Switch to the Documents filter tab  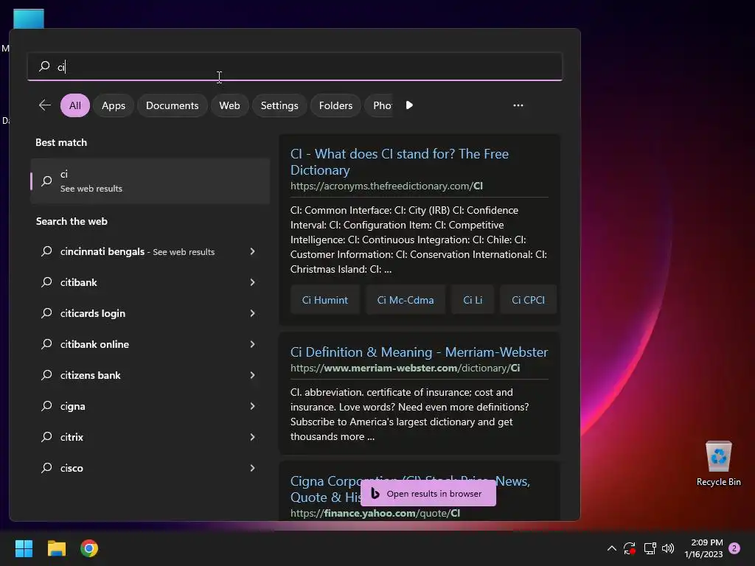click(x=173, y=105)
